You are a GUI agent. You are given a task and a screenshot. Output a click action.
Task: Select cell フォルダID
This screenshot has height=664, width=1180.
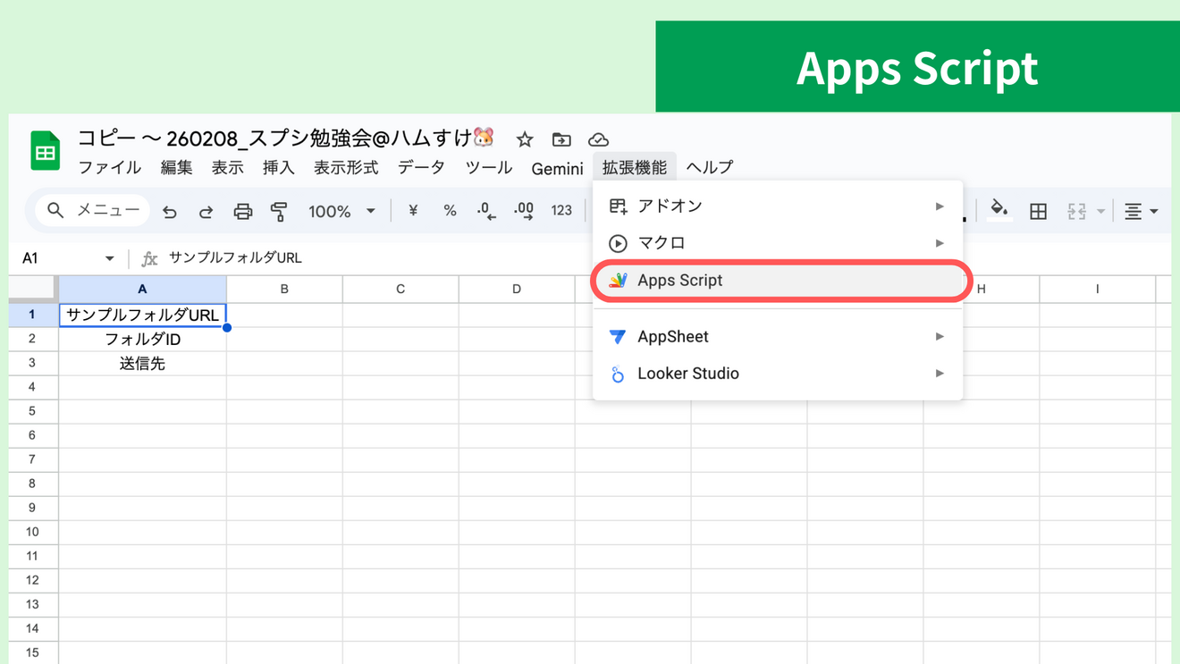click(142, 340)
